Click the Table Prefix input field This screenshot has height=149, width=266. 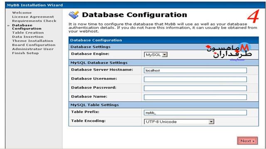[x=195, y=113]
